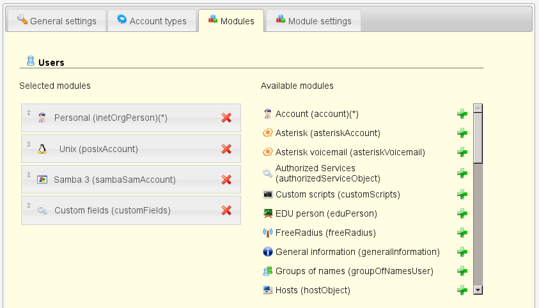Remove the Personal (inetOrgPerson) module

[x=226, y=118]
